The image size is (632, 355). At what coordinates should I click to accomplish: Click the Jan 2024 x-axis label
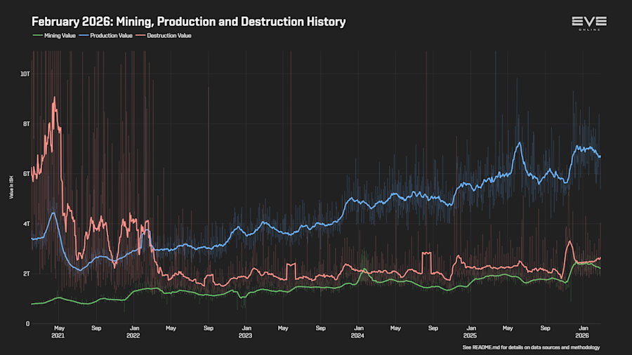click(358, 332)
